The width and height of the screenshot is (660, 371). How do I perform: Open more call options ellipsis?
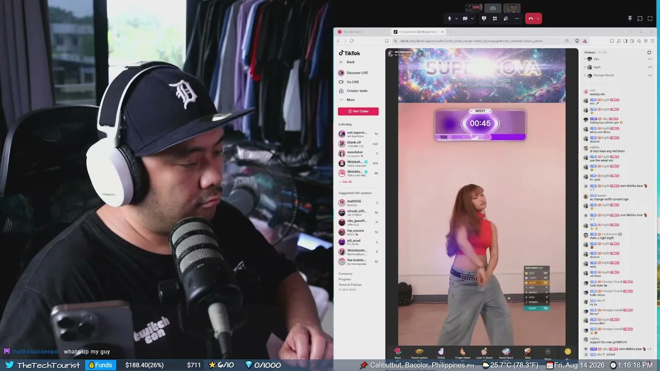coord(516,19)
